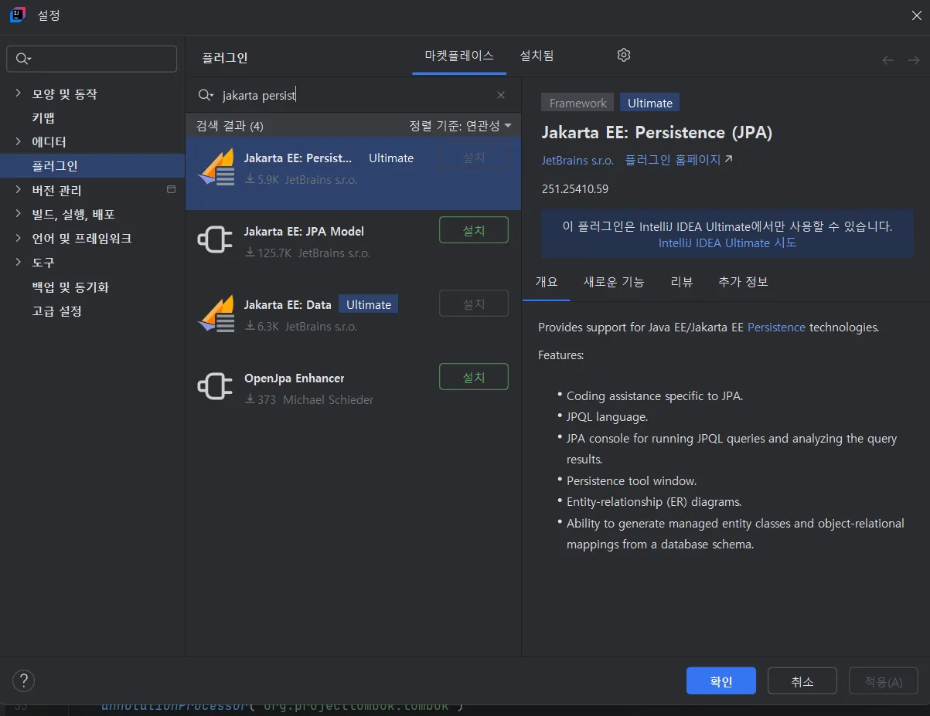Switch to the 마켓플레이스 tab
Image resolution: width=930 pixels, height=716 pixels.
point(459,56)
